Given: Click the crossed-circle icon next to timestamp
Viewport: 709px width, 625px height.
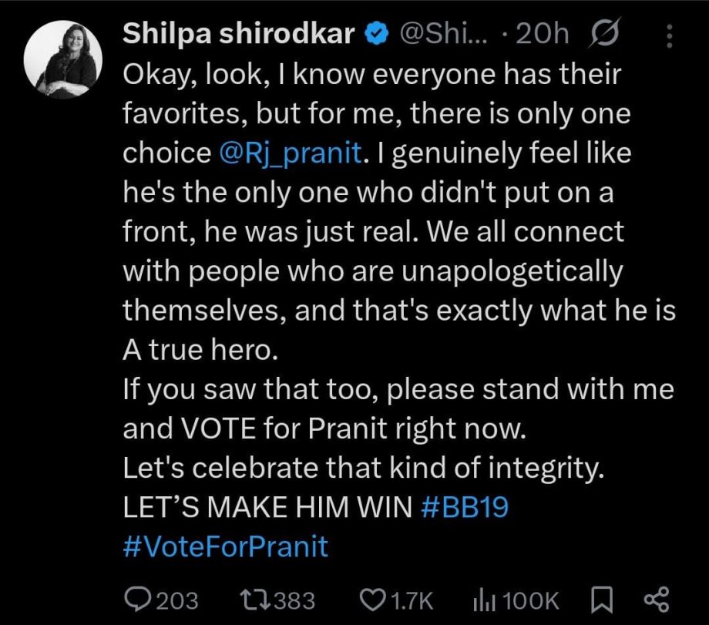Looking at the screenshot, I should coord(607,34).
